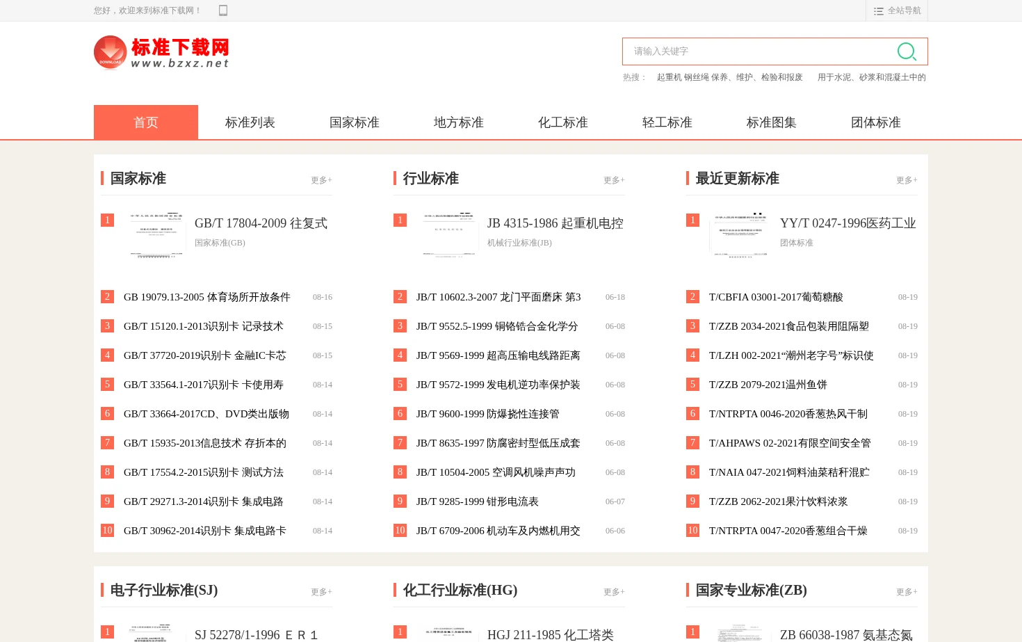This screenshot has height=642, width=1022.
Task: Expand 更多+ in 最近更新标准 section
Action: click(x=907, y=180)
